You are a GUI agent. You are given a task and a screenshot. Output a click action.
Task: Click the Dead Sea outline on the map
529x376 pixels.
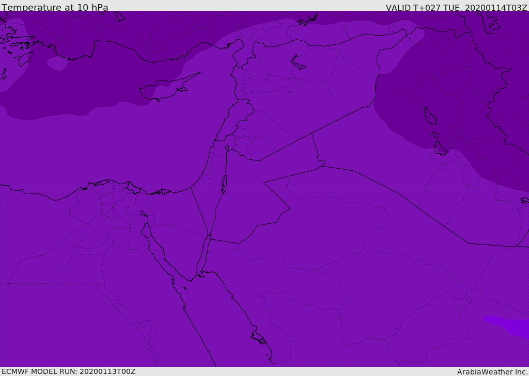[x=224, y=184]
